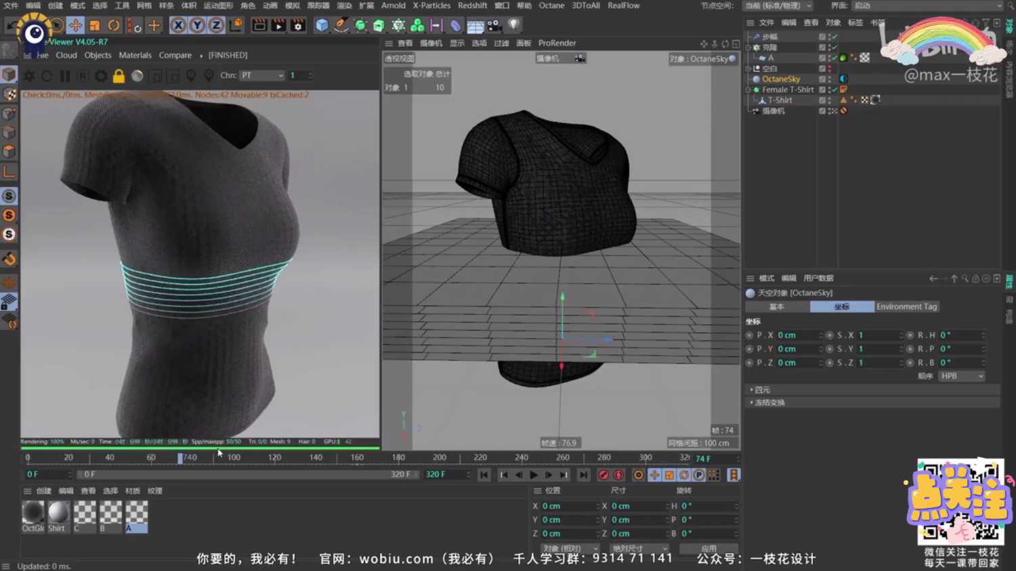Open Edit Render Settings icon
1016x571 pixels.
[297, 26]
